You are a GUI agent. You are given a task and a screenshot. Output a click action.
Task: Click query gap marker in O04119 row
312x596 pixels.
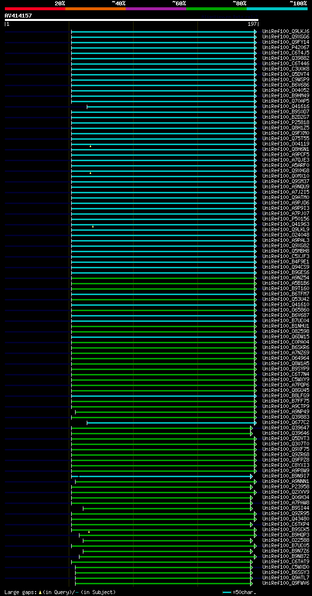pos(90,146)
